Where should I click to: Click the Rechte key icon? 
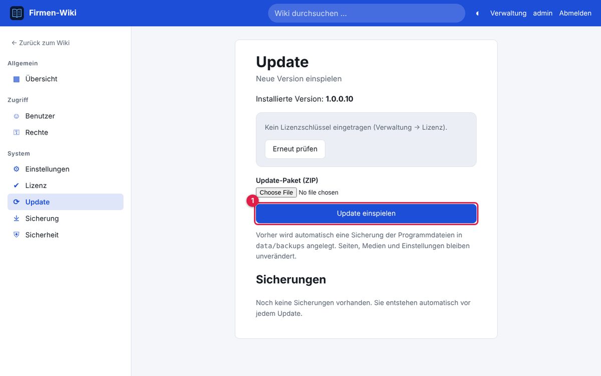[x=16, y=133]
